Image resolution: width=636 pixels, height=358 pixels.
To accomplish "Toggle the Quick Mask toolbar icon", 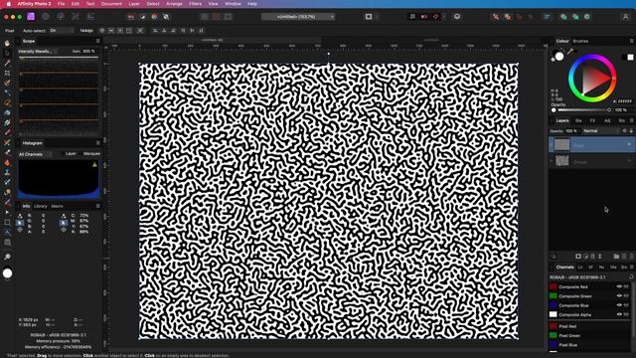I will 369,17.
